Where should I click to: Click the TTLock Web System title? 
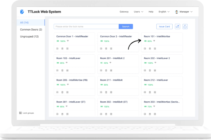pos(44,12)
